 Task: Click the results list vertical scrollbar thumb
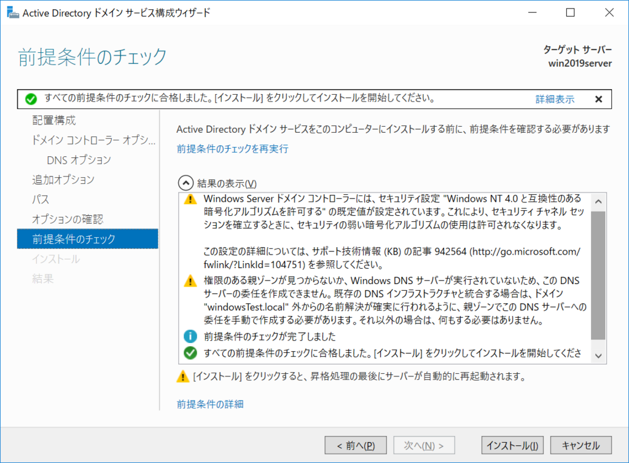click(598, 275)
